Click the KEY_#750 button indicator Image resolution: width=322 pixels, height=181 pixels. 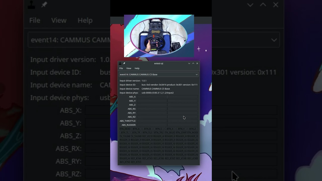(125, 162)
